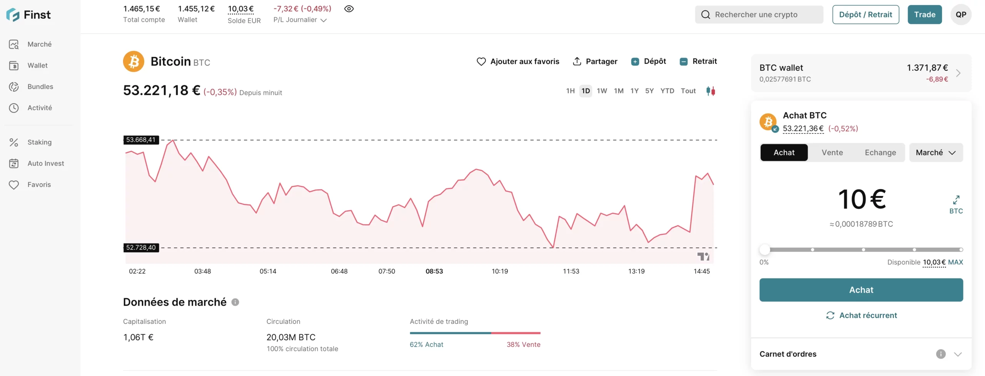Select the Achat tab

click(x=784, y=152)
